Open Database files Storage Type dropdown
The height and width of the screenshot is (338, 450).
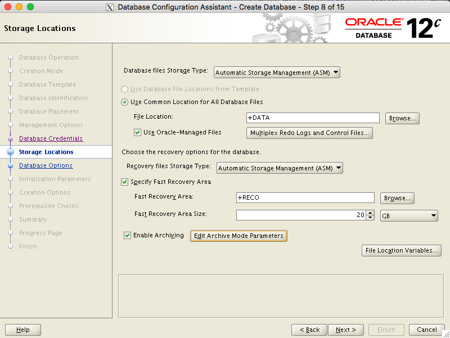coord(277,73)
